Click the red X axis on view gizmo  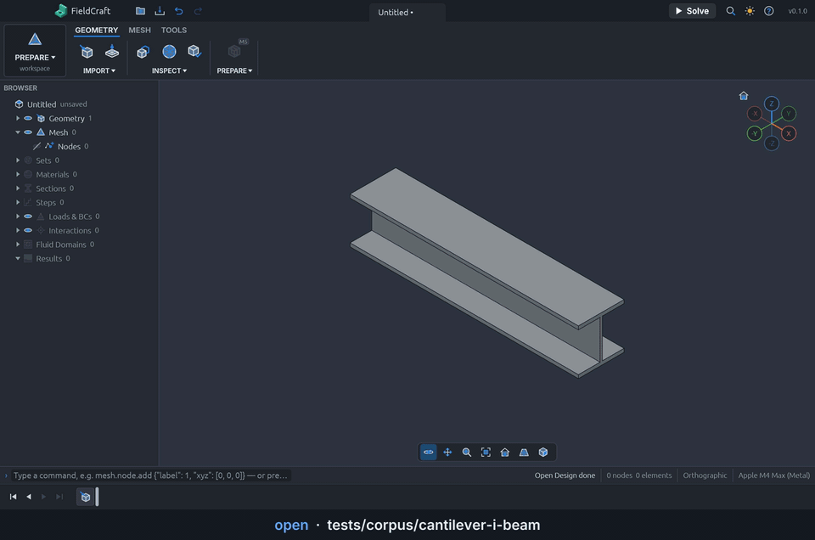click(789, 133)
